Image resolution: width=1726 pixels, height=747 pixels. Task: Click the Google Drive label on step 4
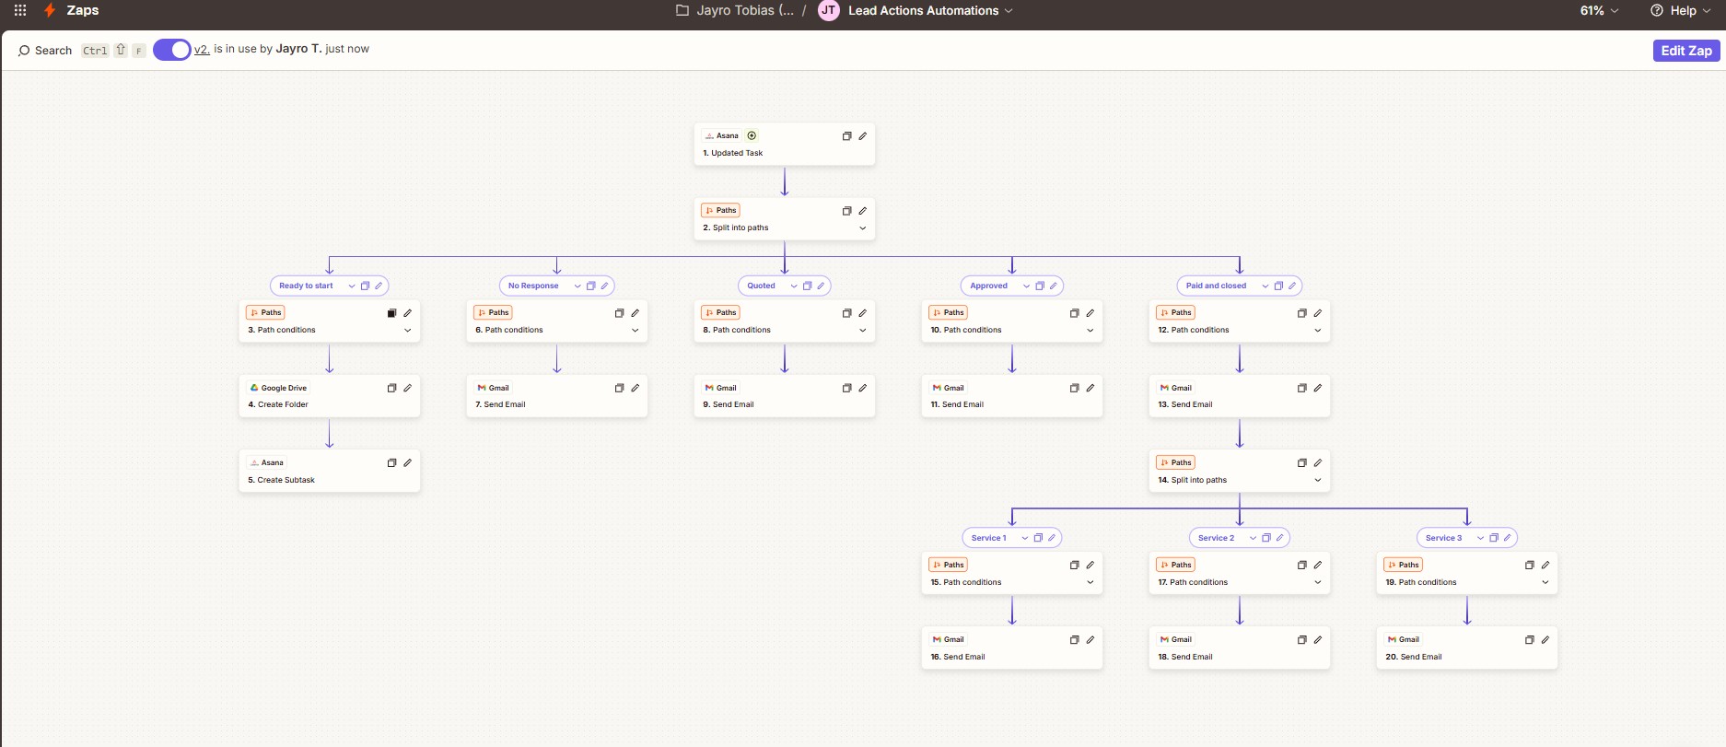[278, 389]
